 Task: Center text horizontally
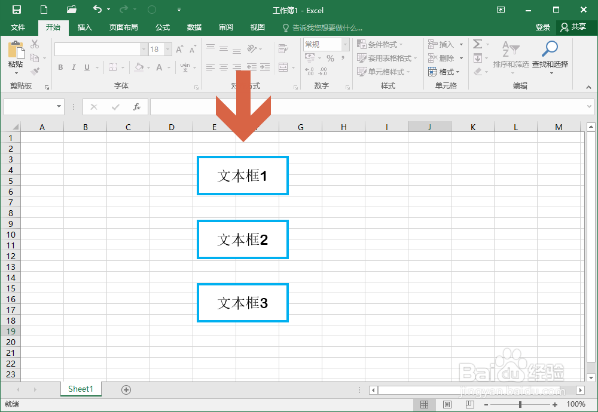click(x=224, y=67)
